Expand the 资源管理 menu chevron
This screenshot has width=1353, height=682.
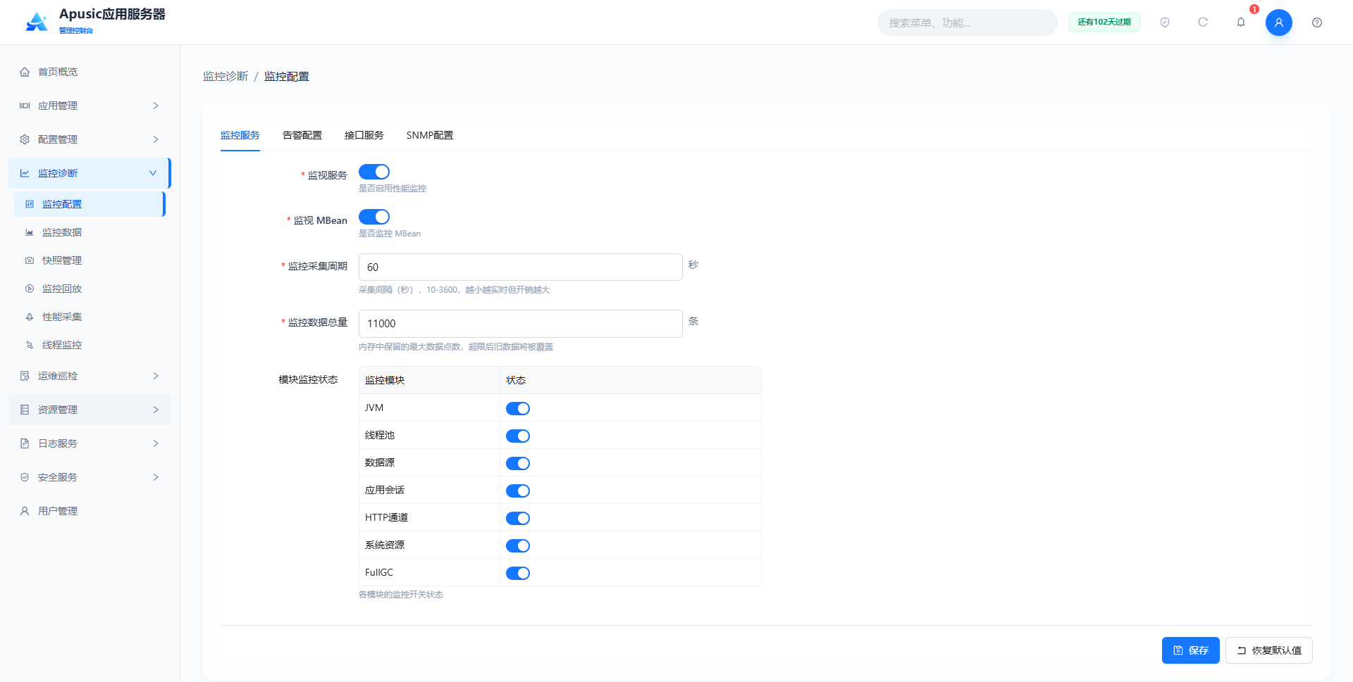coord(156,410)
